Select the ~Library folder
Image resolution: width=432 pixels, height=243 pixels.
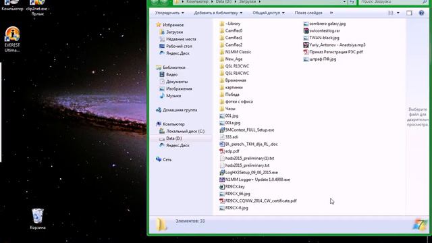(x=230, y=24)
